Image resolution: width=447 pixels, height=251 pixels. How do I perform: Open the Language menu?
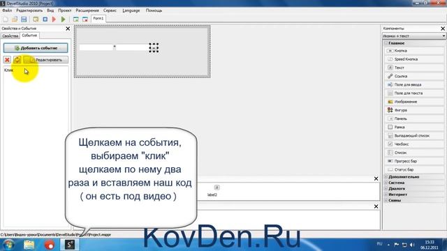[x=131, y=10]
